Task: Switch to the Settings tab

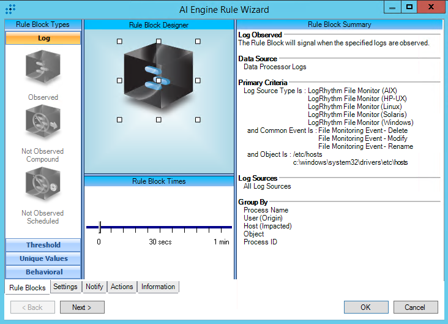Action: pos(65,287)
